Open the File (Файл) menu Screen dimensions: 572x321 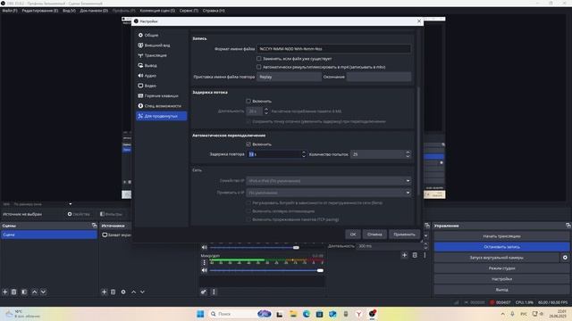pyautogui.click(x=10, y=11)
